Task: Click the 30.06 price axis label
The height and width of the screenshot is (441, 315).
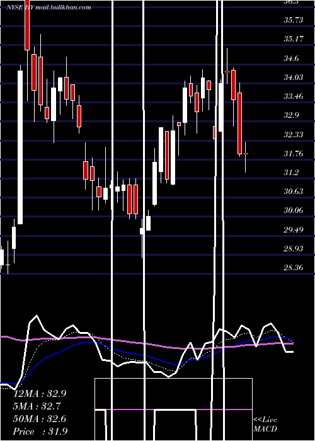Action: (x=294, y=210)
